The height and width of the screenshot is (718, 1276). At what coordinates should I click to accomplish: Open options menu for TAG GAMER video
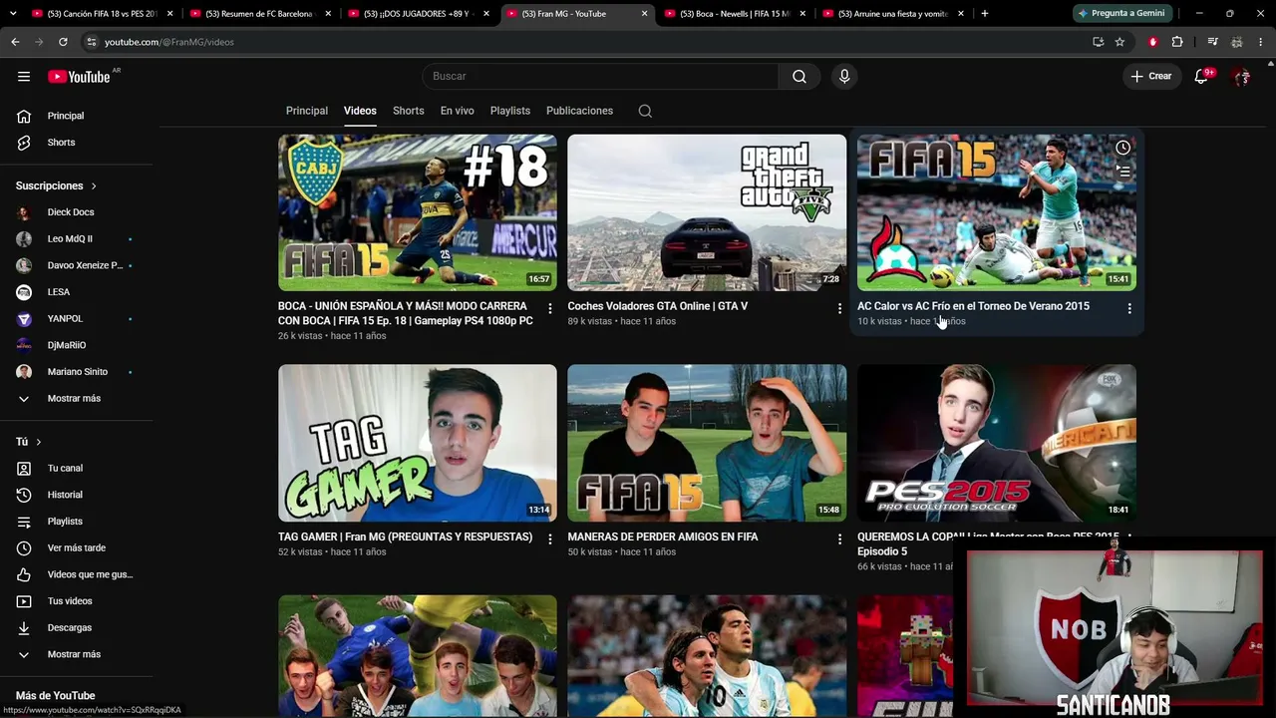[x=549, y=539]
